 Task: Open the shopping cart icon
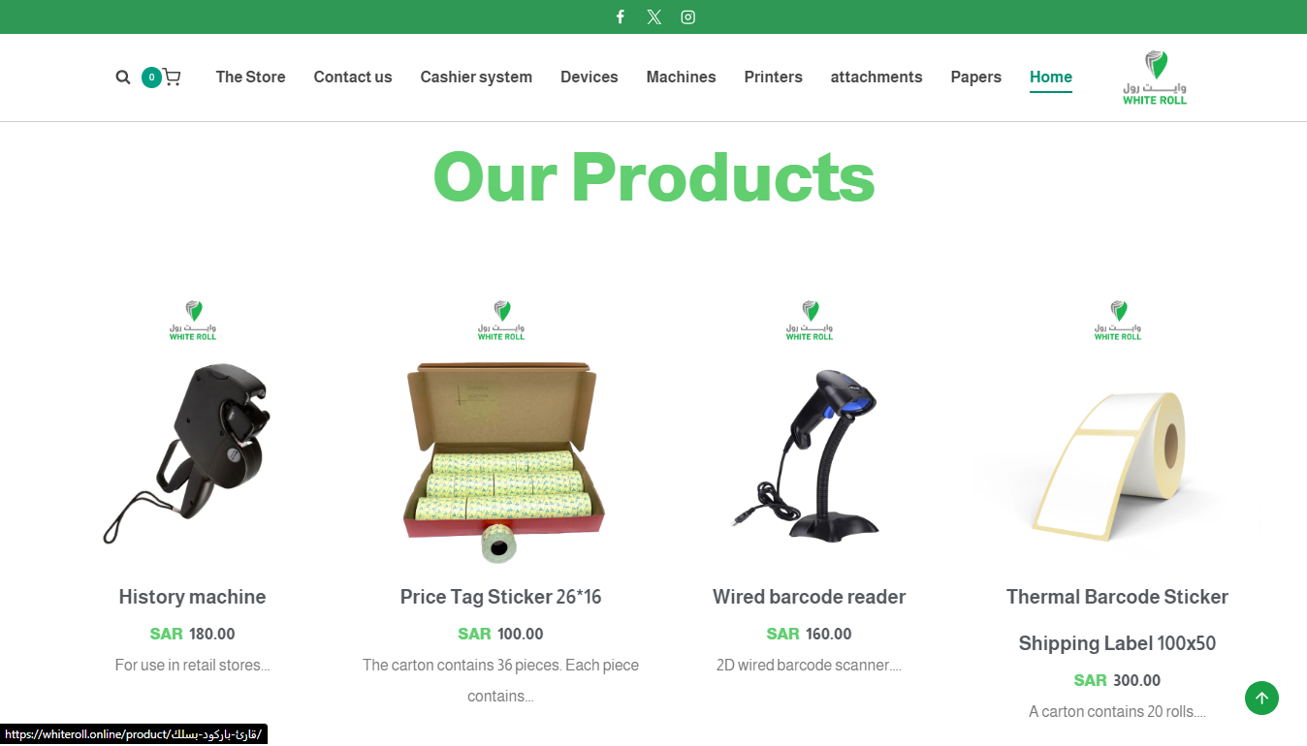tap(172, 77)
